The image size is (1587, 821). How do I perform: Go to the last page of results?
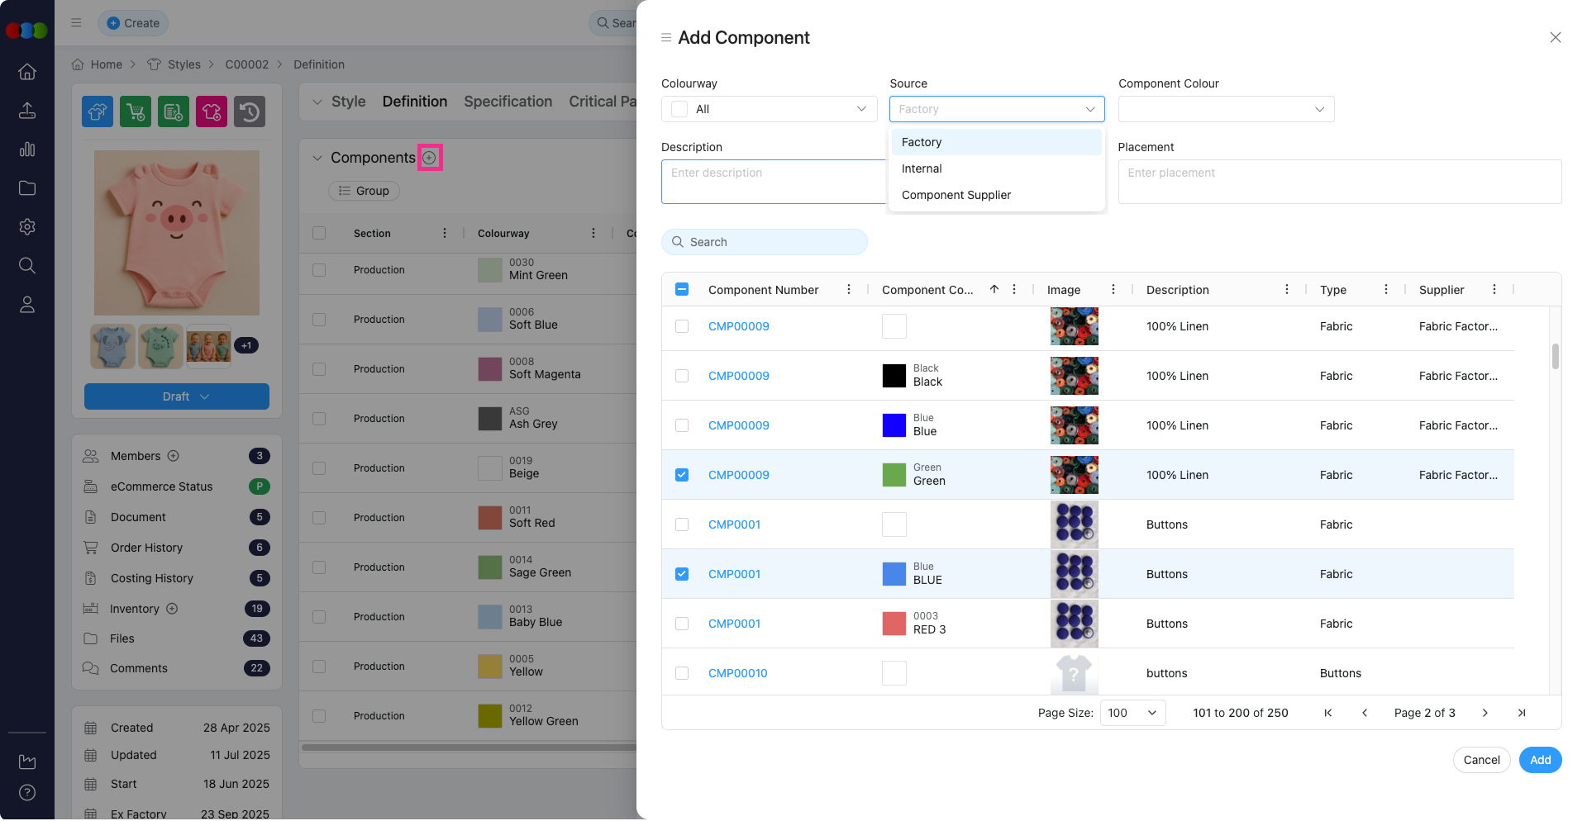[1522, 713]
